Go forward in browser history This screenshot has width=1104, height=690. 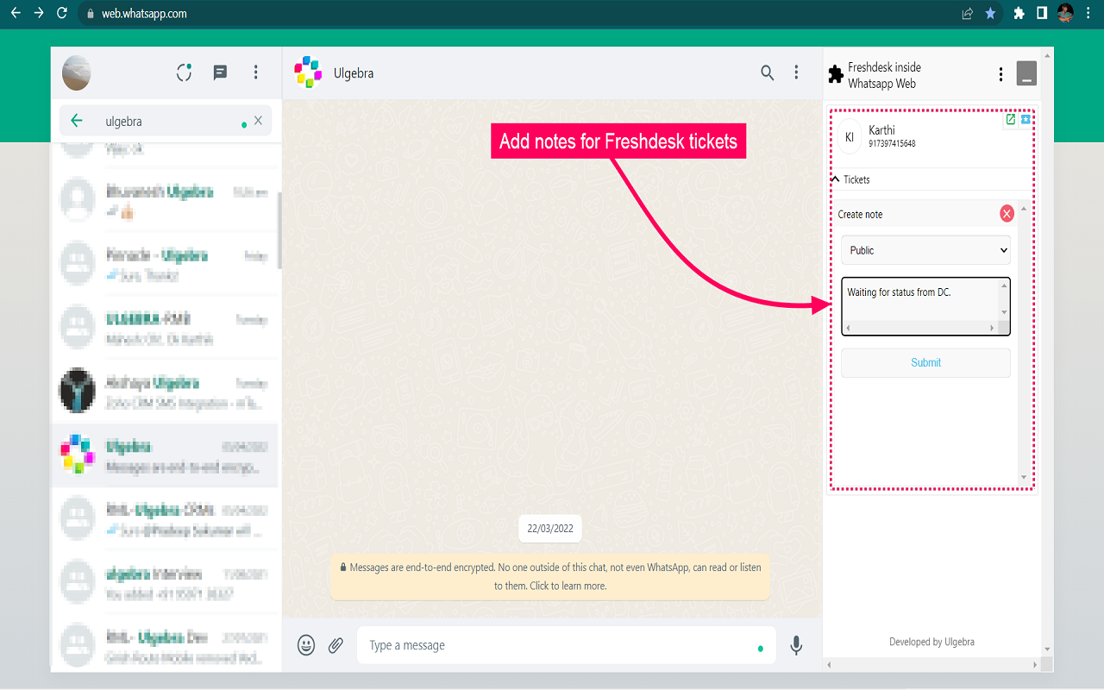39,13
